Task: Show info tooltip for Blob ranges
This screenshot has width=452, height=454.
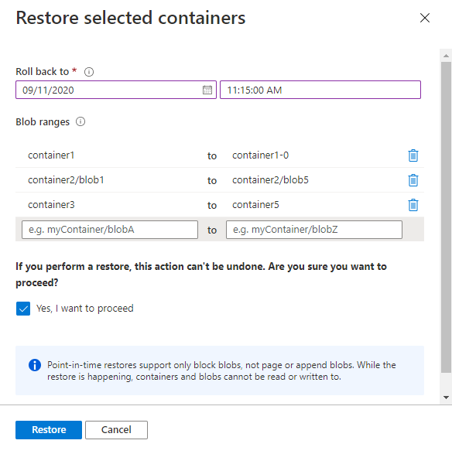Action: pyautogui.click(x=80, y=121)
